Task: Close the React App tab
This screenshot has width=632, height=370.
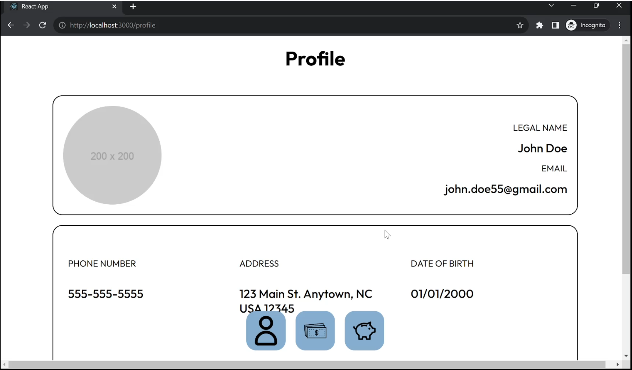Action: pyautogui.click(x=114, y=7)
